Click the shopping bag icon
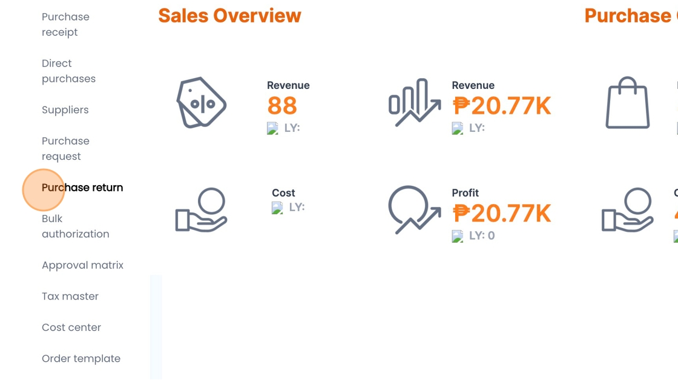The height and width of the screenshot is (380, 678). [x=628, y=103]
